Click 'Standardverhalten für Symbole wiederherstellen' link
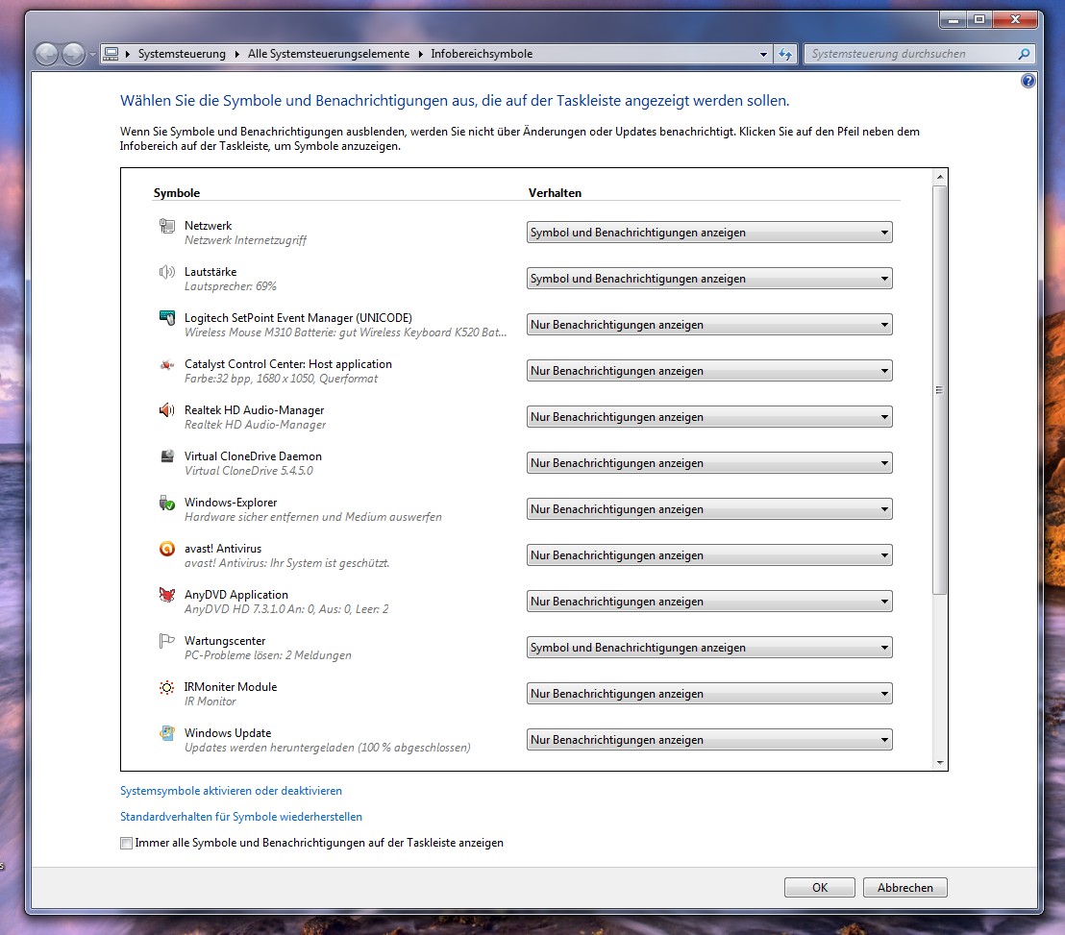This screenshot has height=935, width=1065. pyautogui.click(x=241, y=817)
